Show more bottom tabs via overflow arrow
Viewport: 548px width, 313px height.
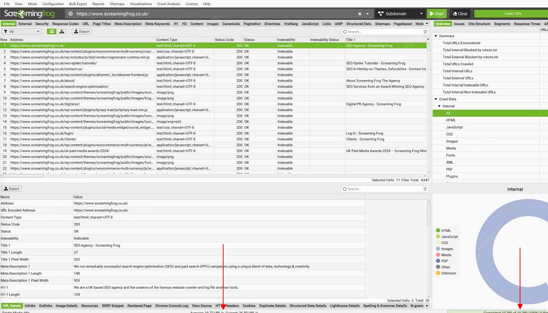427,306
